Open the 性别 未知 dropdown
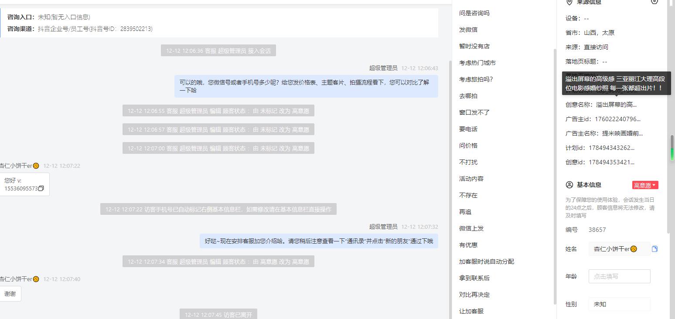Viewport: 675px width, 319px height. tap(619, 304)
